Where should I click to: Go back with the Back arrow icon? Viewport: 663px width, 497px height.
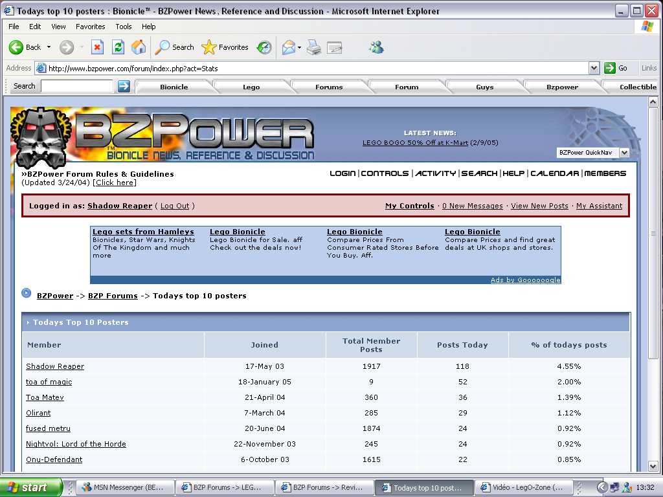coord(16,47)
